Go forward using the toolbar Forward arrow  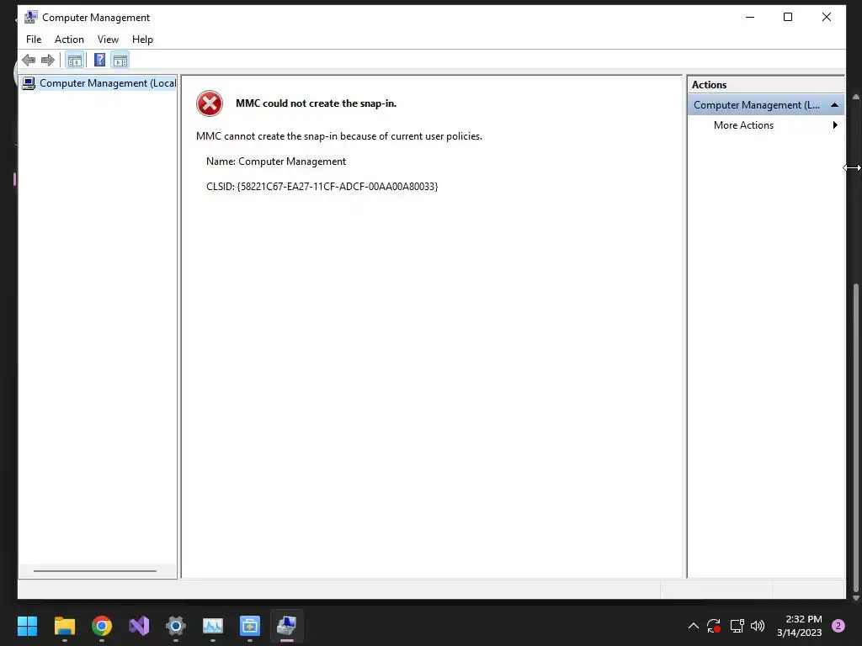tap(48, 60)
